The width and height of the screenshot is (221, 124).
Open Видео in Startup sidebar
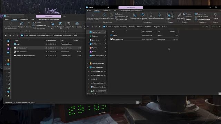coord(94,52)
